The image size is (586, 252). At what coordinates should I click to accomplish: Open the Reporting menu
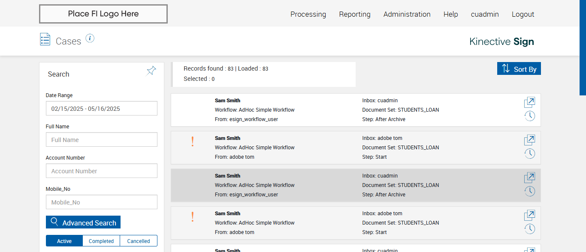(x=355, y=14)
